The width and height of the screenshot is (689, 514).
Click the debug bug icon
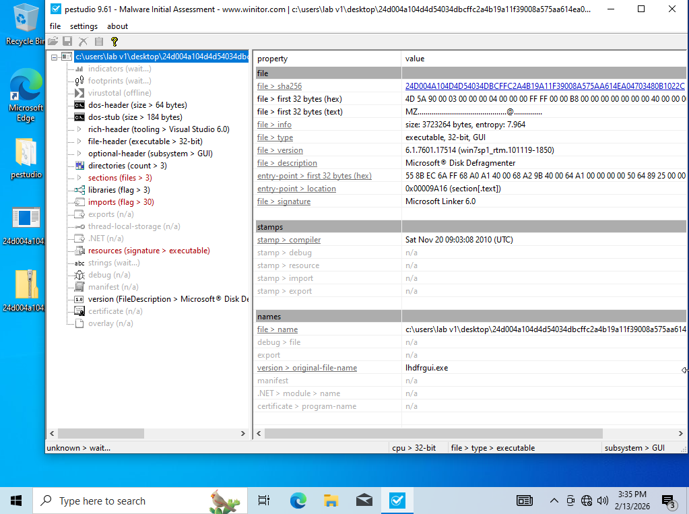(x=79, y=275)
